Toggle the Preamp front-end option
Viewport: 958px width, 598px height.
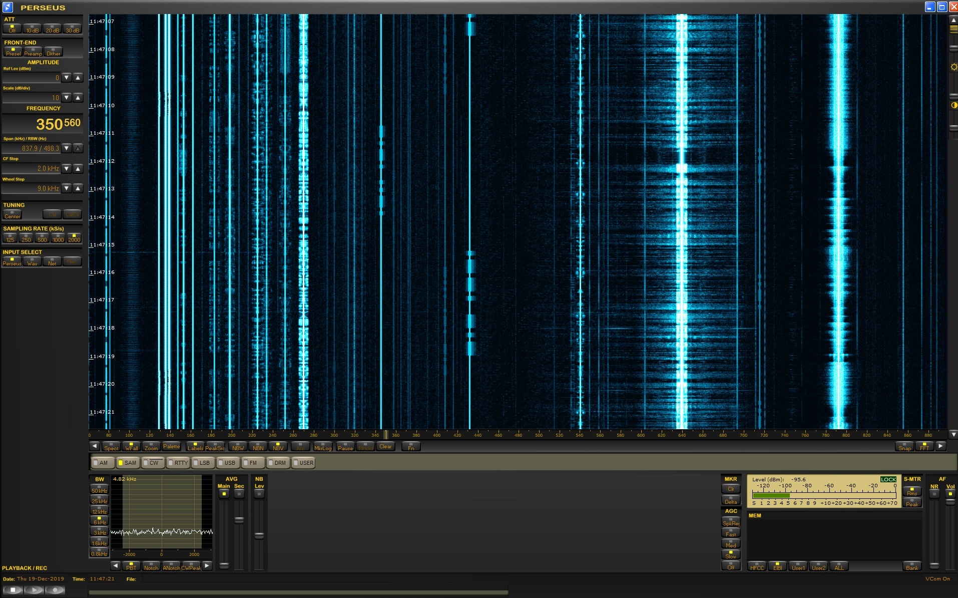click(33, 52)
